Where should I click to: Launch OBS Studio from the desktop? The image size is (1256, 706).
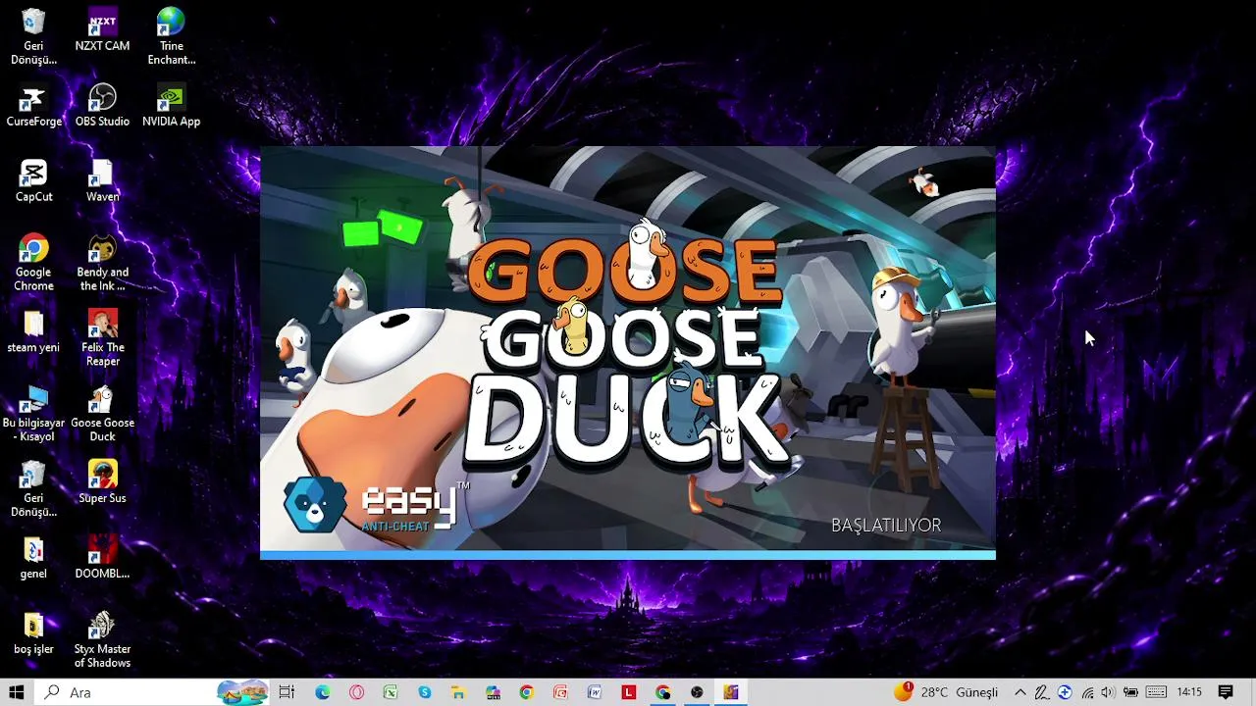click(x=102, y=106)
